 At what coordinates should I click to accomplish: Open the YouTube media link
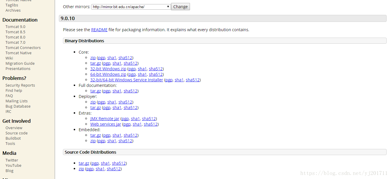[x=13, y=165]
